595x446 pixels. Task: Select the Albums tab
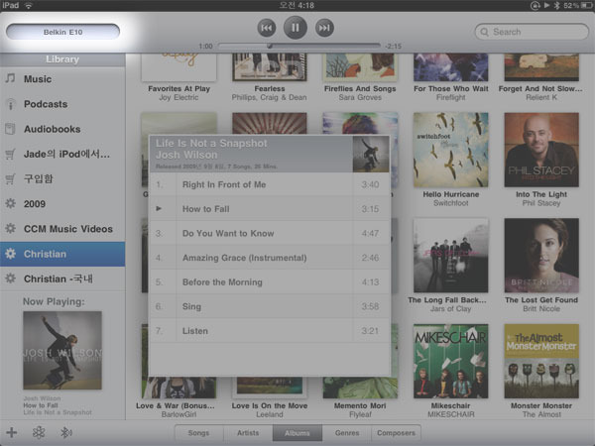297,433
